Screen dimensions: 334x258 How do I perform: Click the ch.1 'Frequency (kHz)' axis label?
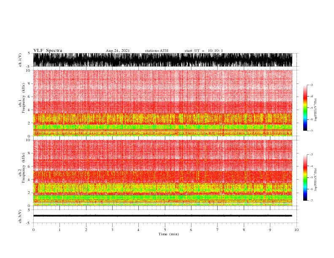24,98
